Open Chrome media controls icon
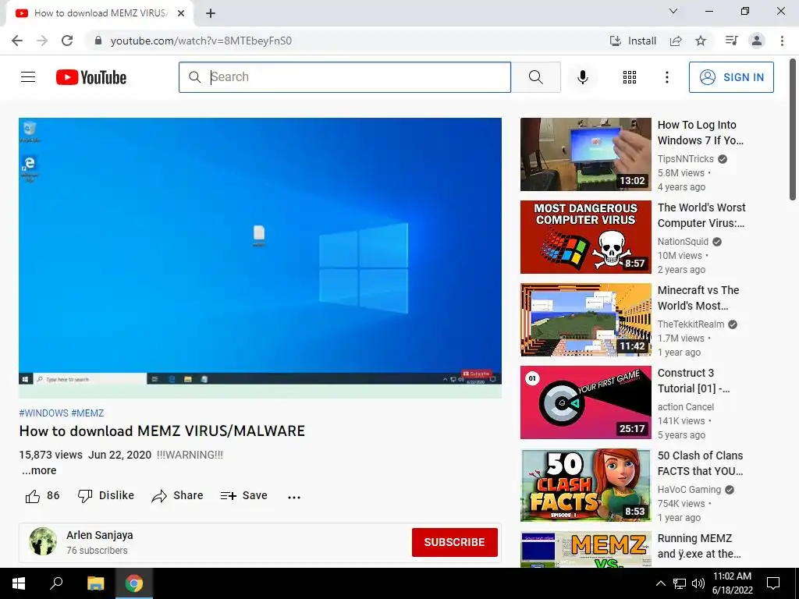 tap(731, 41)
